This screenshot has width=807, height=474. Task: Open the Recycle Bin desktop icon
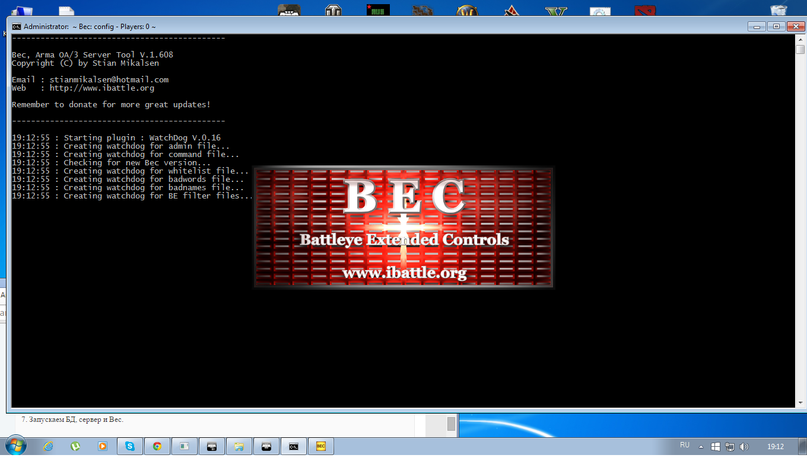[x=779, y=11]
